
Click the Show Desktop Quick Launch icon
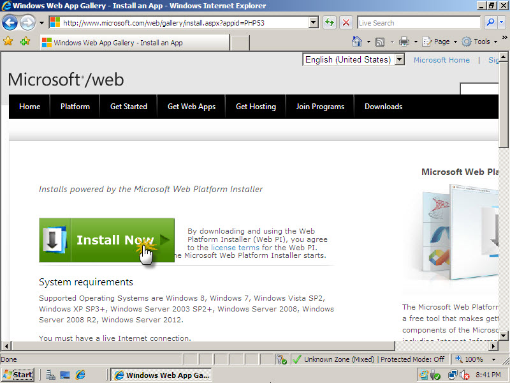tap(65, 375)
